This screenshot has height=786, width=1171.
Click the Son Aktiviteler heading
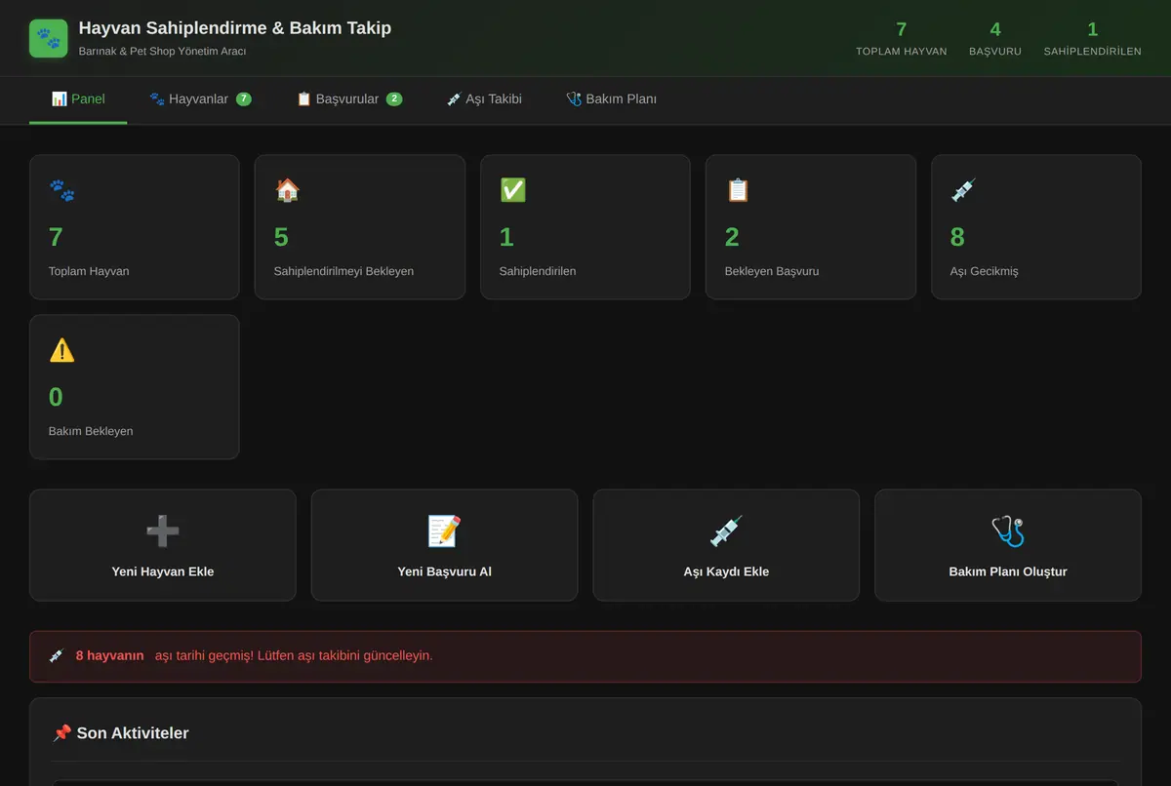pyautogui.click(x=121, y=733)
